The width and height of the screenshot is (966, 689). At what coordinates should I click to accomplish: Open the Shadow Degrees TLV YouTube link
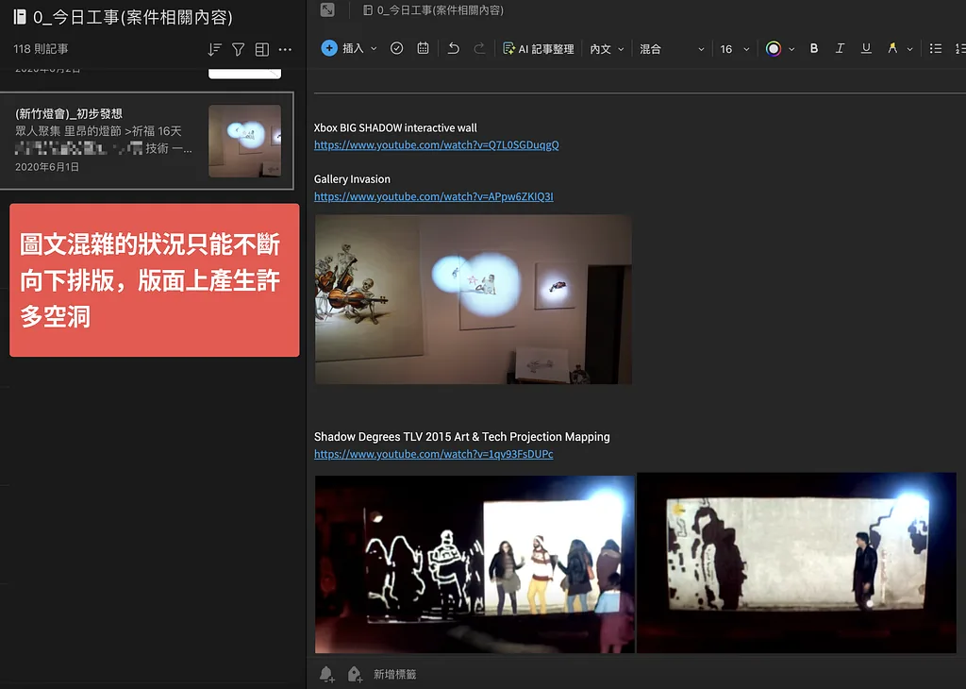click(434, 454)
